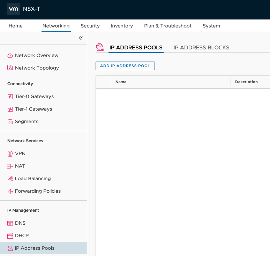Click the VMware vm logo
This screenshot has width=270, height=256.
14,9
